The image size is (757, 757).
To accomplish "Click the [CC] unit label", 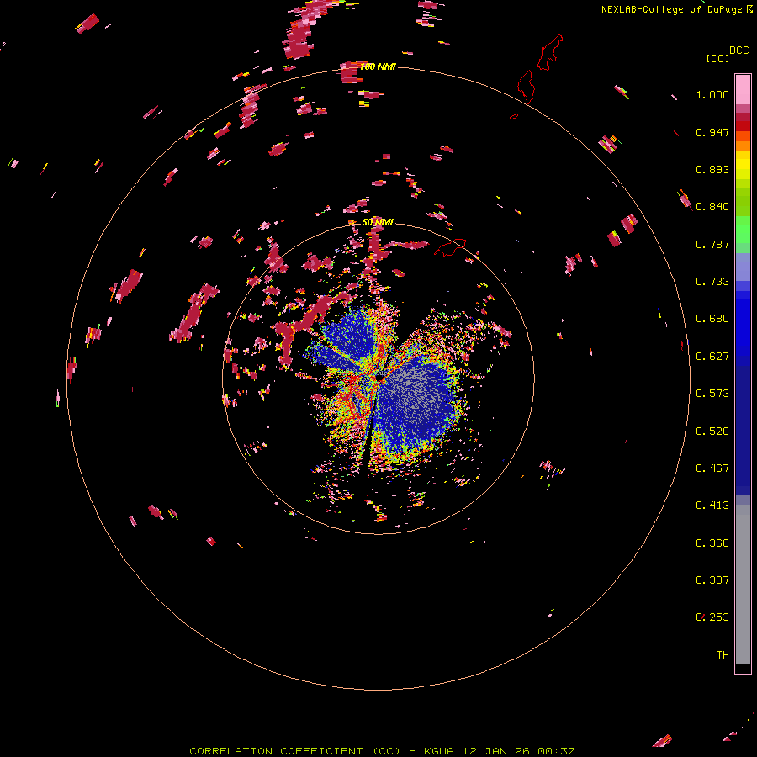I will 717,58.
